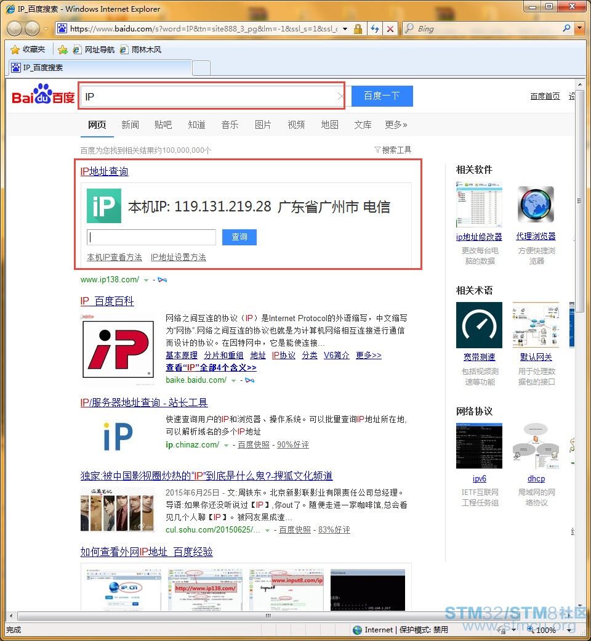Viewport: 591px width, 641px height.
Task: Open recent pages dropdown beside forward button
Action: (46, 28)
